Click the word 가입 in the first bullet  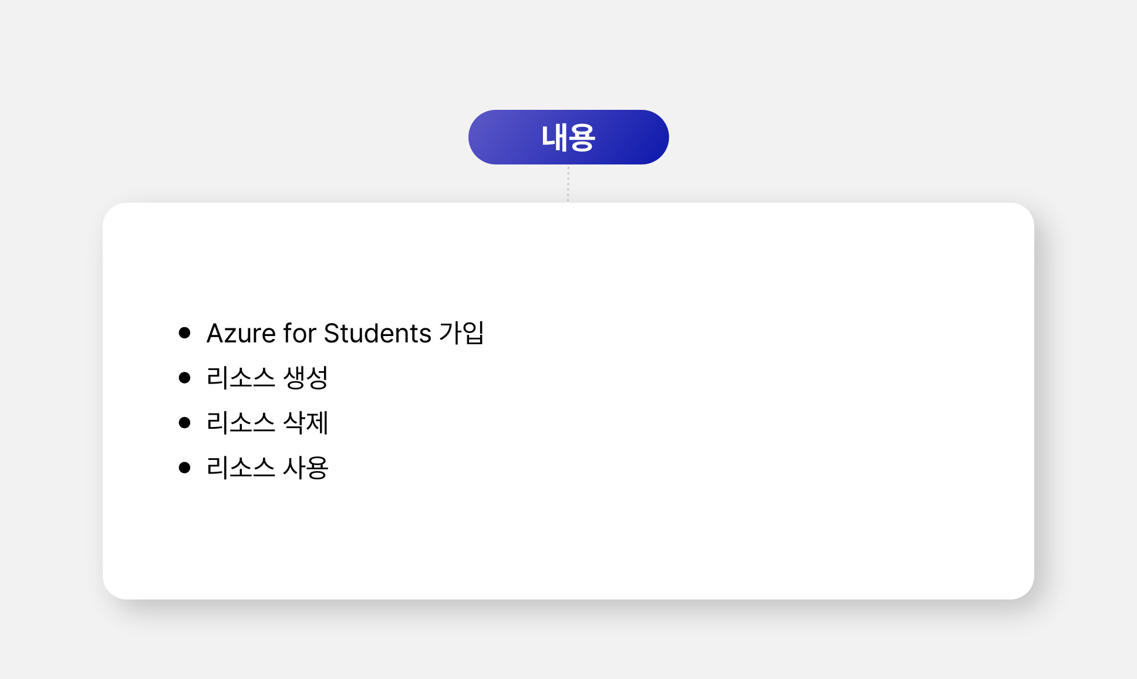tap(462, 333)
